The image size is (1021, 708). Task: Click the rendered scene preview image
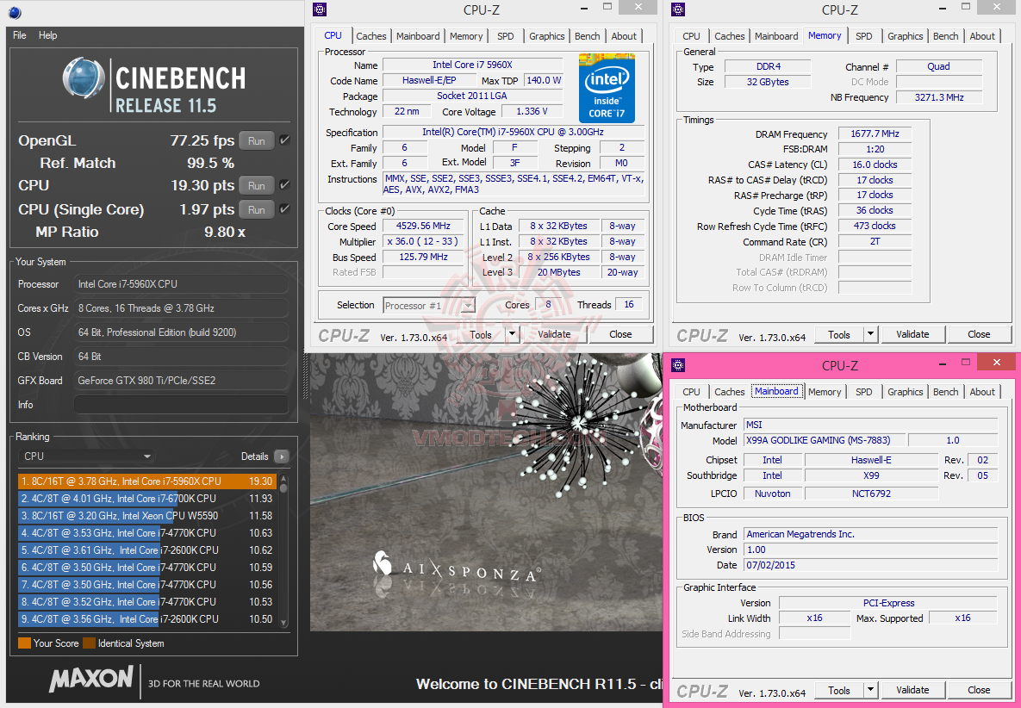(486, 492)
